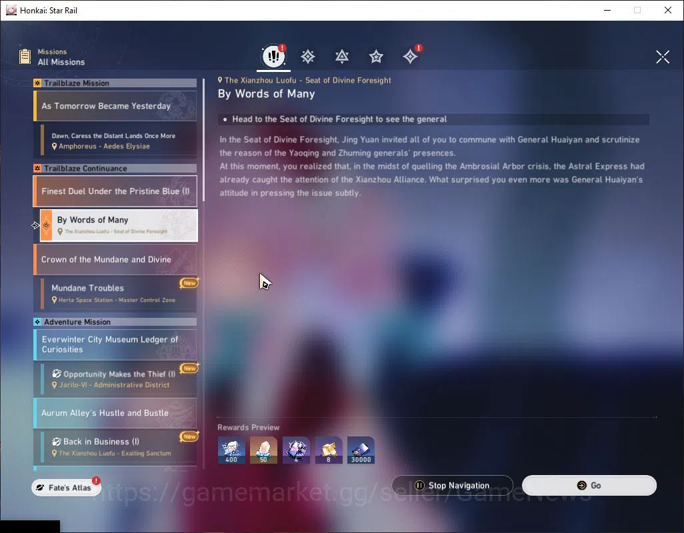This screenshot has height=533, width=684.
Task: Select the All Missions filter tab
Action: tap(273, 56)
